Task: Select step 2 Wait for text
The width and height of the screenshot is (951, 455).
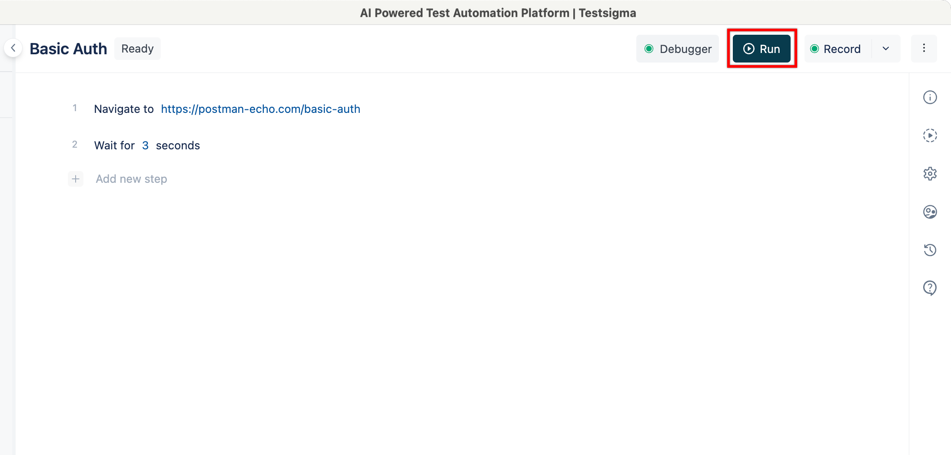Action: coord(114,145)
